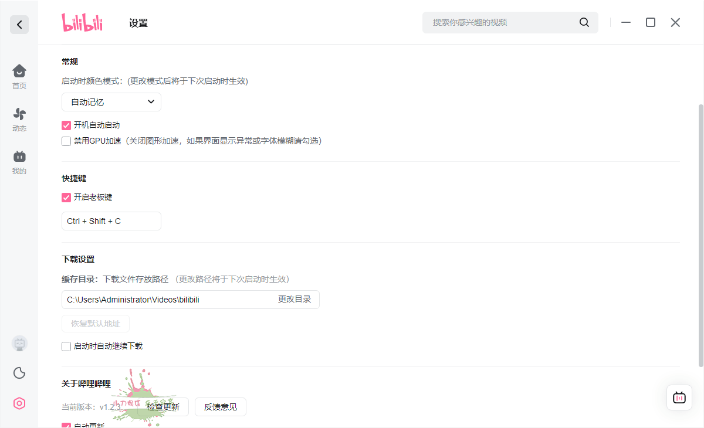
Task: Enable 启动时自动继续下载 resume downloads option
Action: (x=66, y=346)
